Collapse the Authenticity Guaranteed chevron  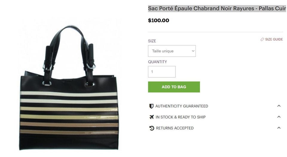[279, 106]
